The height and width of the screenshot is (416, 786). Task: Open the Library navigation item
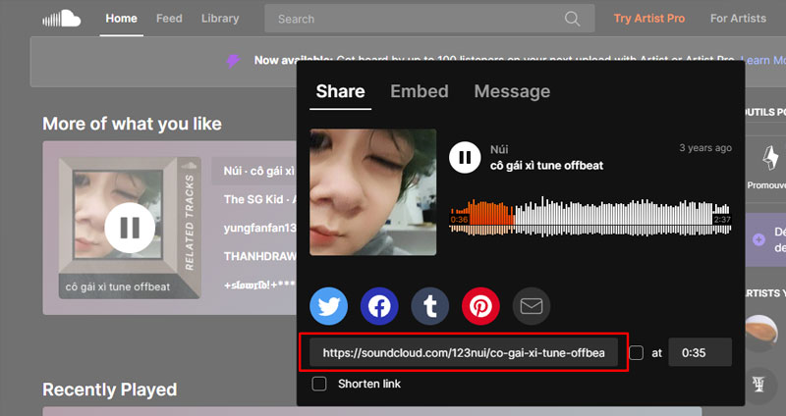pyautogui.click(x=220, y=19)
